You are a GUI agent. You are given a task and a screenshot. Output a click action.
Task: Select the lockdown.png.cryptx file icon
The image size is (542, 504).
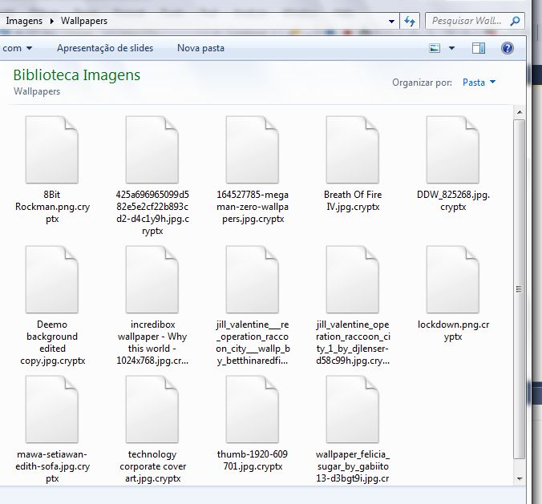[453, 280]
